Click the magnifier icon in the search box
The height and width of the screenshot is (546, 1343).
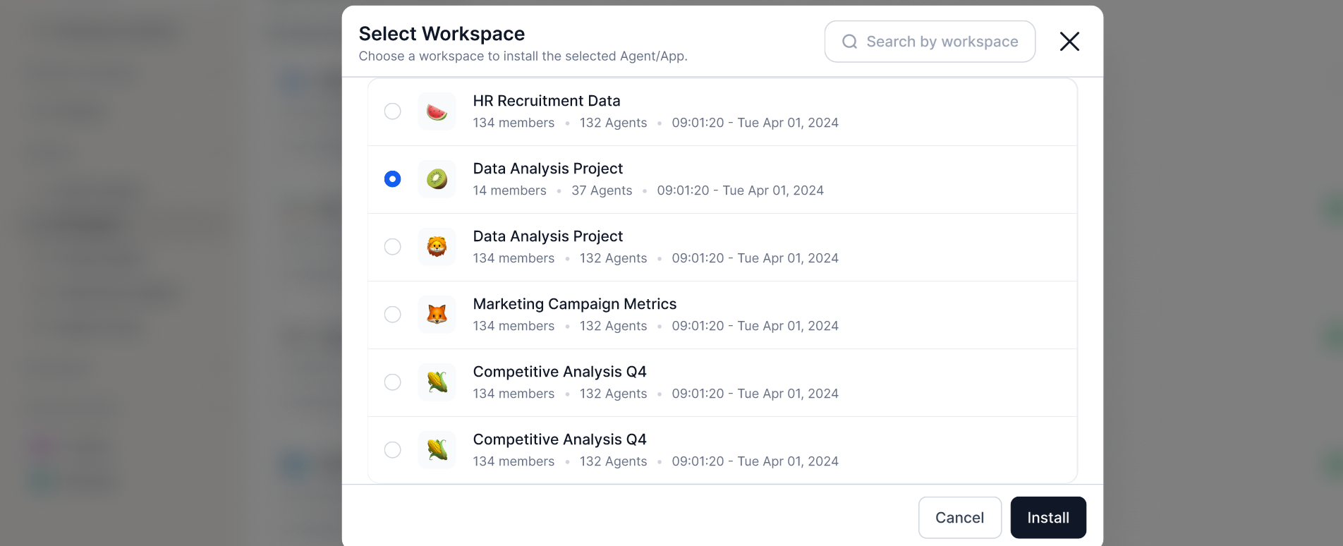click(850, 42)
